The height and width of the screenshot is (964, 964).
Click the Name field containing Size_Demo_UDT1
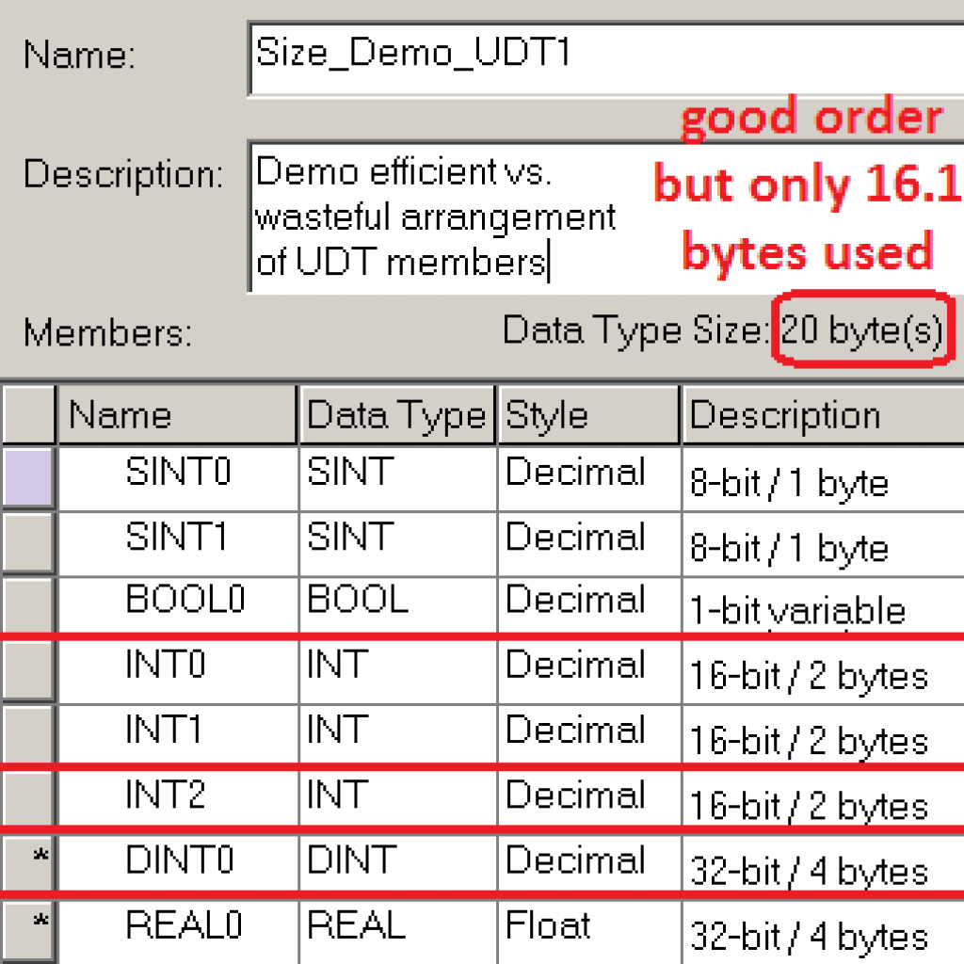click(606, 59)
